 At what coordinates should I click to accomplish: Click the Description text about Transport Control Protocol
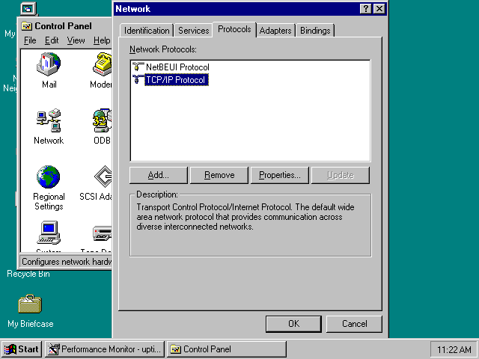(245, 217)
